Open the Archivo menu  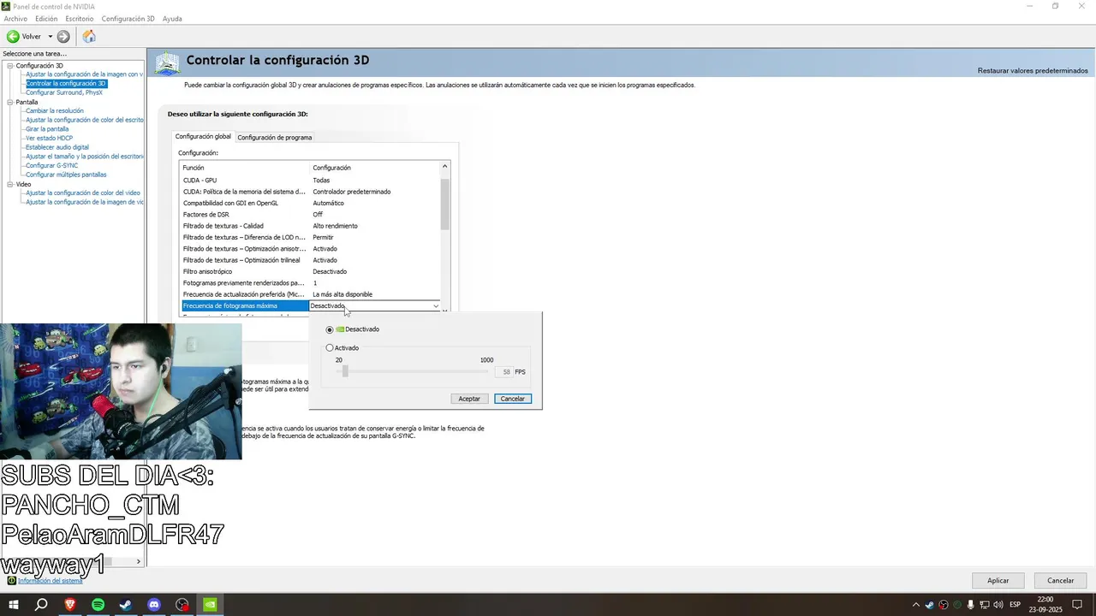(x=15, y=19)
